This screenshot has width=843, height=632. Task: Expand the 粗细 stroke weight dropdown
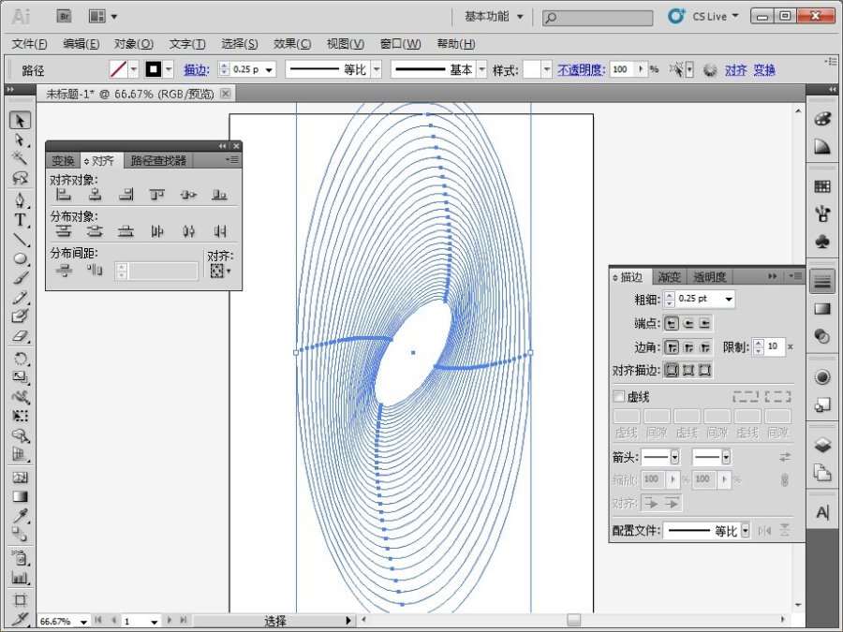pyautogui.click(x=728, y=299)
